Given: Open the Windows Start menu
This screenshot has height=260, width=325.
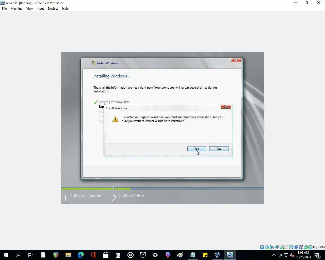Looking at the screenshot, I should [6, 255].
